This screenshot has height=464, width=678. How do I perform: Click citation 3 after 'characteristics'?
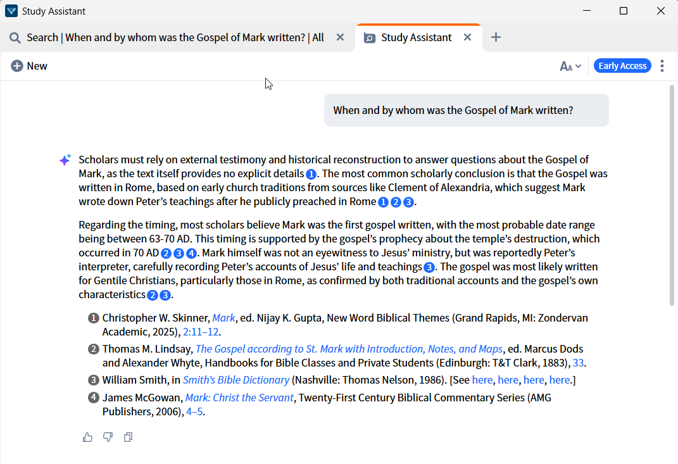pos(165,295)
